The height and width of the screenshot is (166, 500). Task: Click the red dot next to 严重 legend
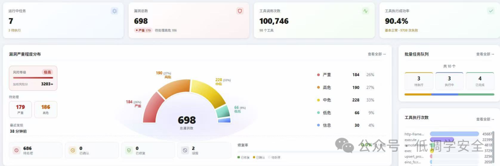[x=318, y=75]
